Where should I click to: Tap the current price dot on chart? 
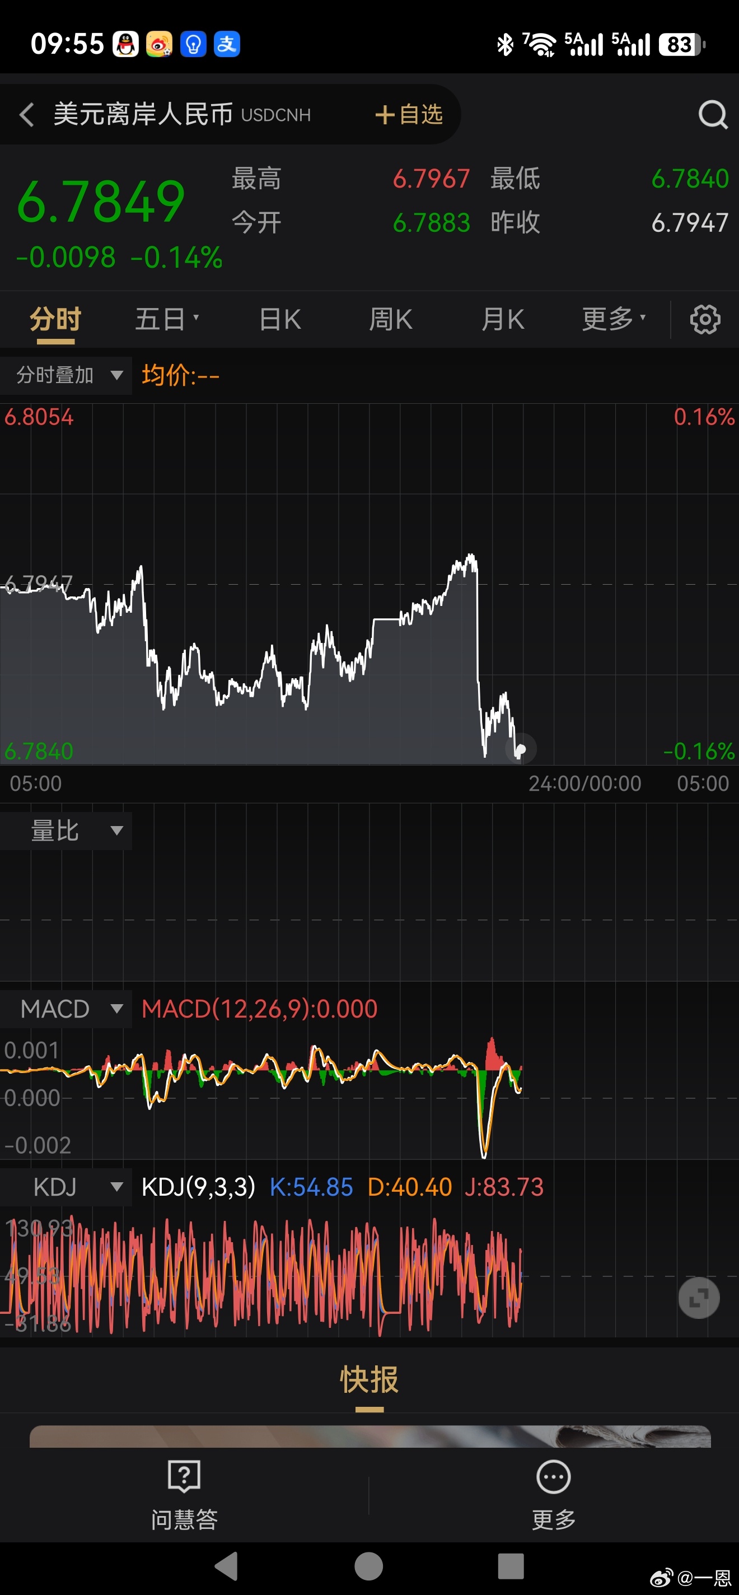(x=521, y=750)
